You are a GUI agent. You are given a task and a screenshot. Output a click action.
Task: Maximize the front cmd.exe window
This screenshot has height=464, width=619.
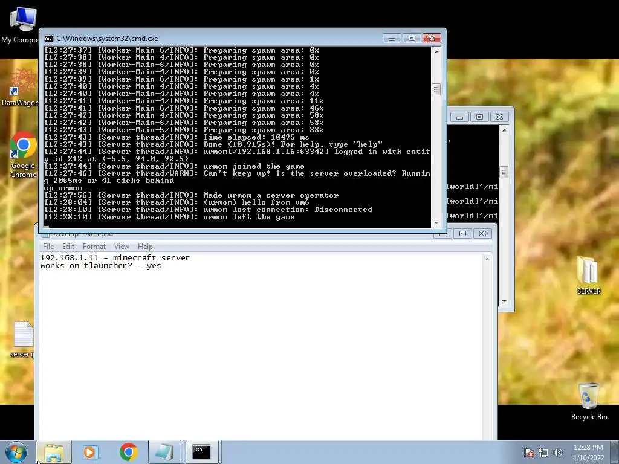pyautogui.click(x=412, y=38)
